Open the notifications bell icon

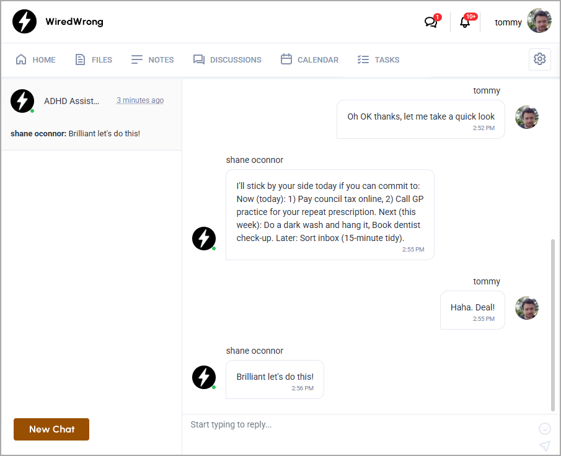pyautogui.click(x=465, y=22)
